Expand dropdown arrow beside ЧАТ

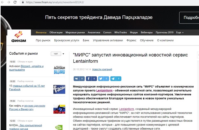(x=63, y=54)
